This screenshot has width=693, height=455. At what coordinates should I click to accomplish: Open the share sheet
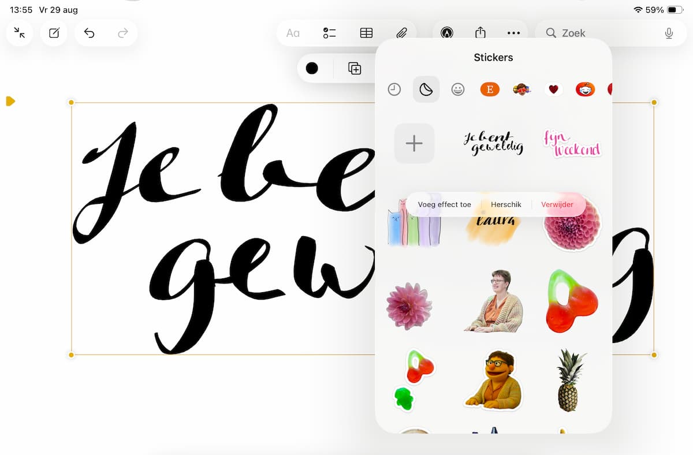point(480,33)
